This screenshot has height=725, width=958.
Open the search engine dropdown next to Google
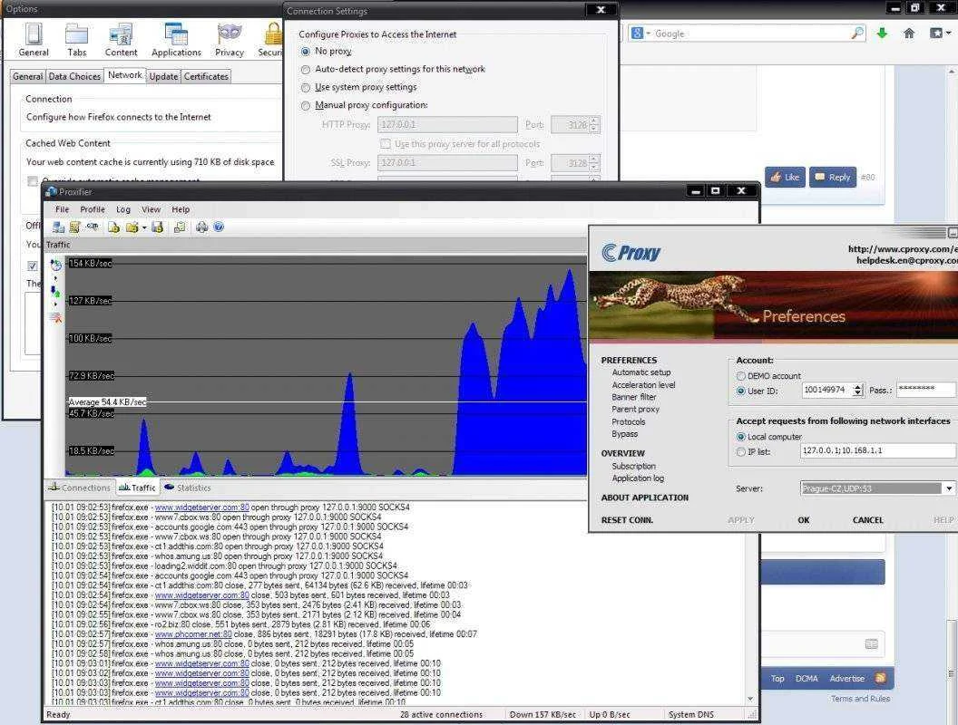click(x=649, y=34)
